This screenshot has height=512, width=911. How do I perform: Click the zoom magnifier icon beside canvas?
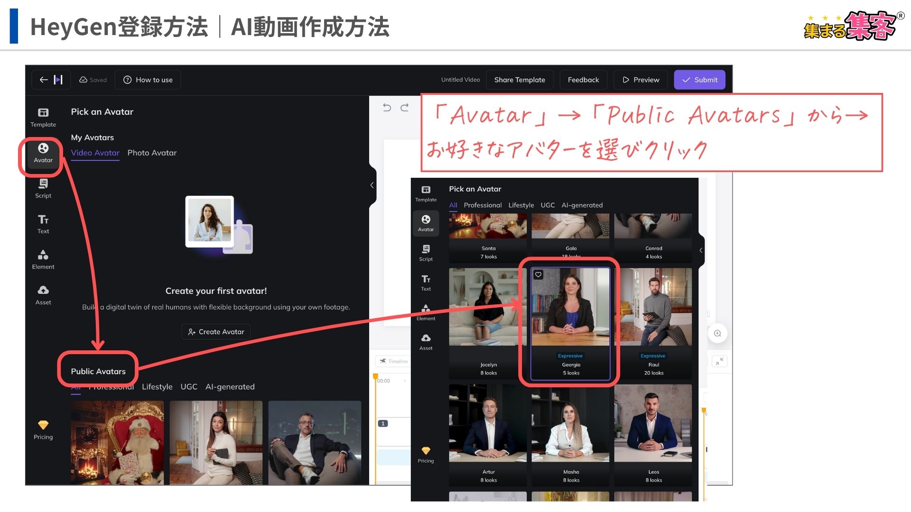(717, 333)
